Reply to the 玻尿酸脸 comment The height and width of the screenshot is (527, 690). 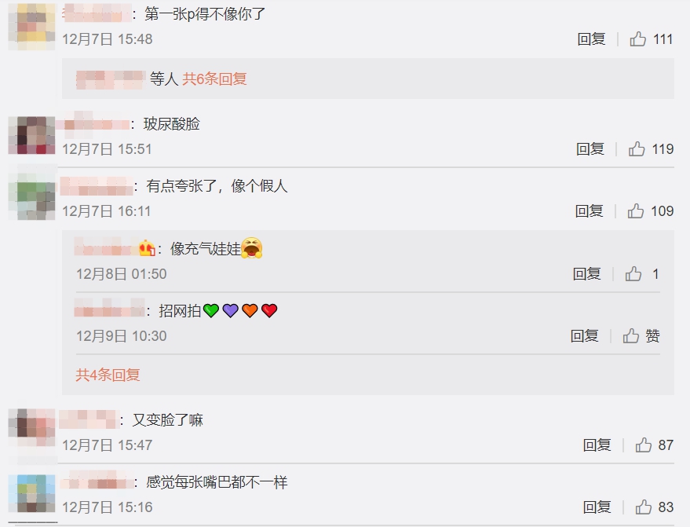(590, 148)
